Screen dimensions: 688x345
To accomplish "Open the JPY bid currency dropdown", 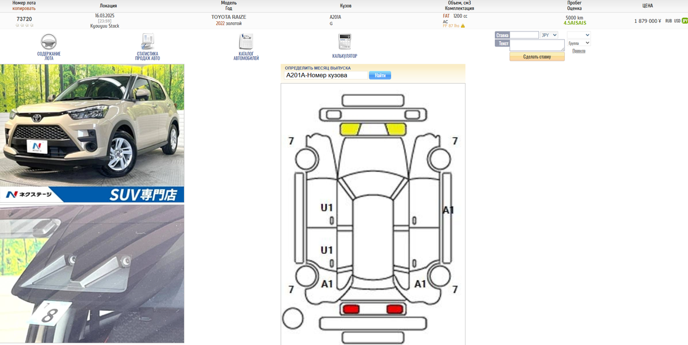I will (x=549, y=35).
